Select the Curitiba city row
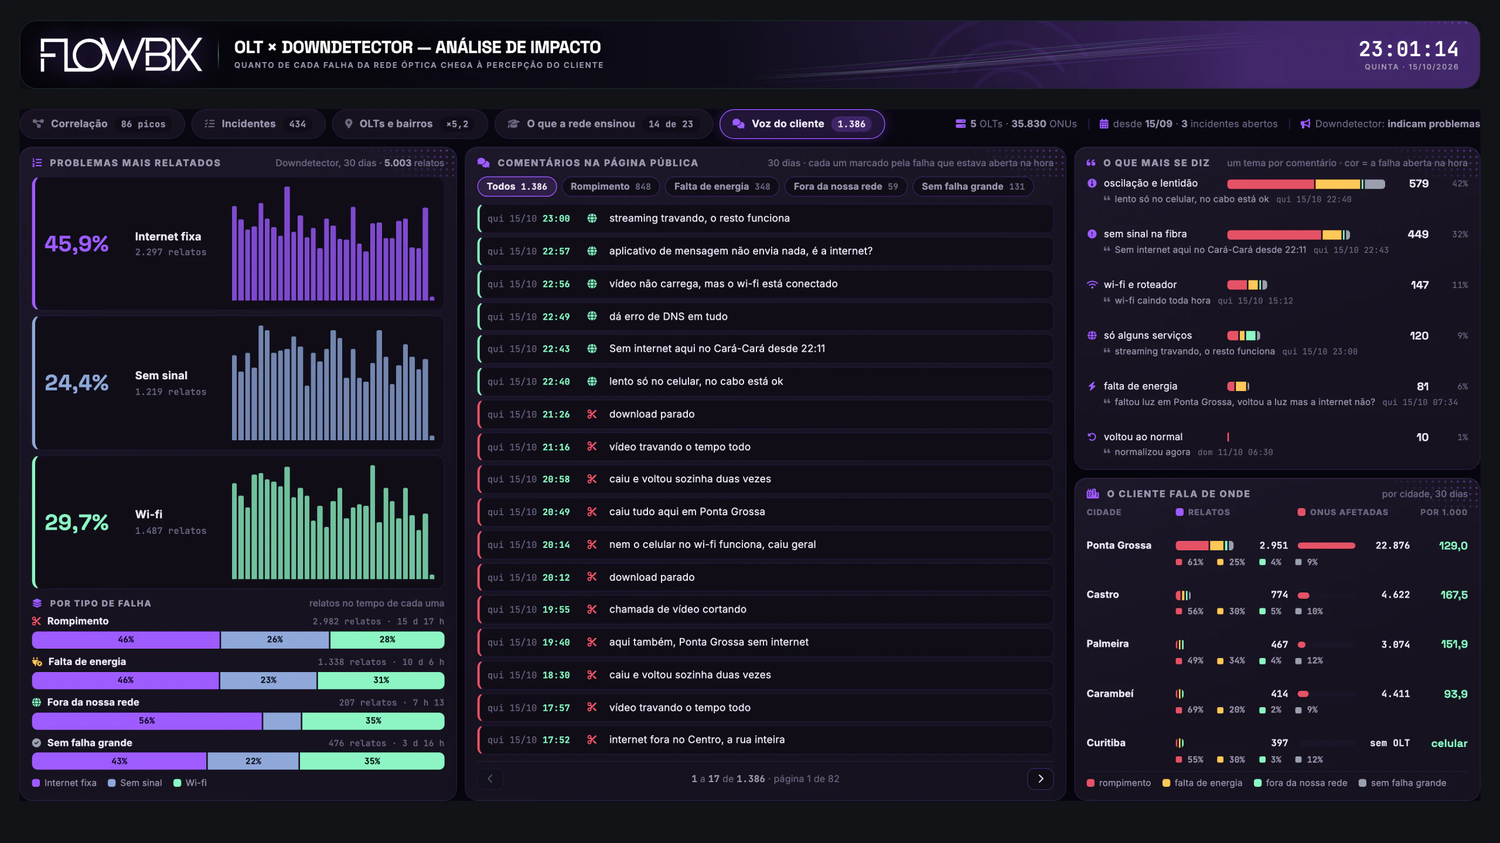 tap(1277, 751)
